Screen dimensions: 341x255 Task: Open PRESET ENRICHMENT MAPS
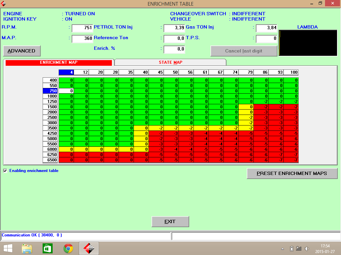(x=292, y=173)
